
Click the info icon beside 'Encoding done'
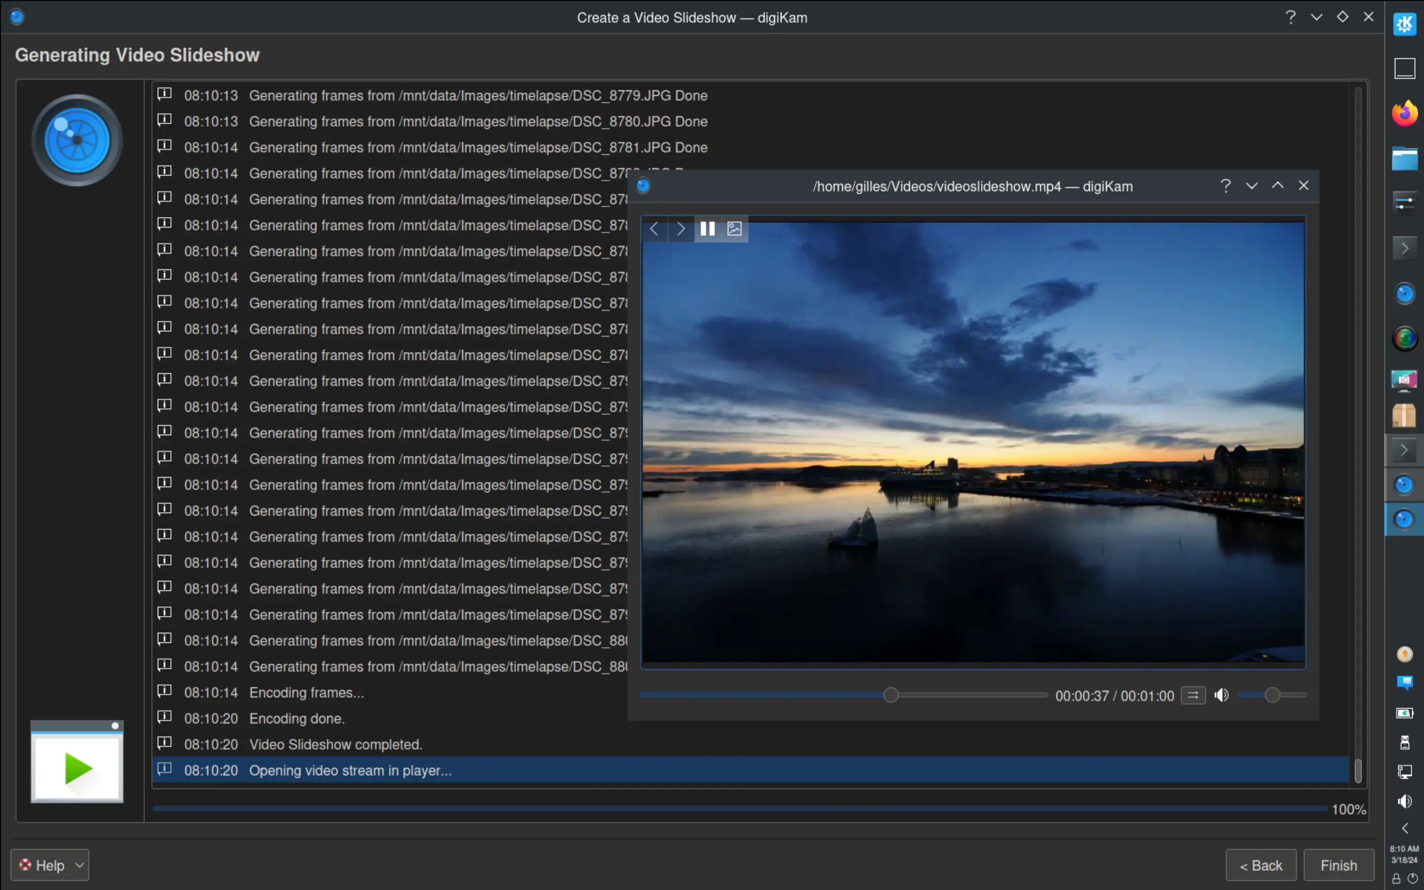[164, 717]
